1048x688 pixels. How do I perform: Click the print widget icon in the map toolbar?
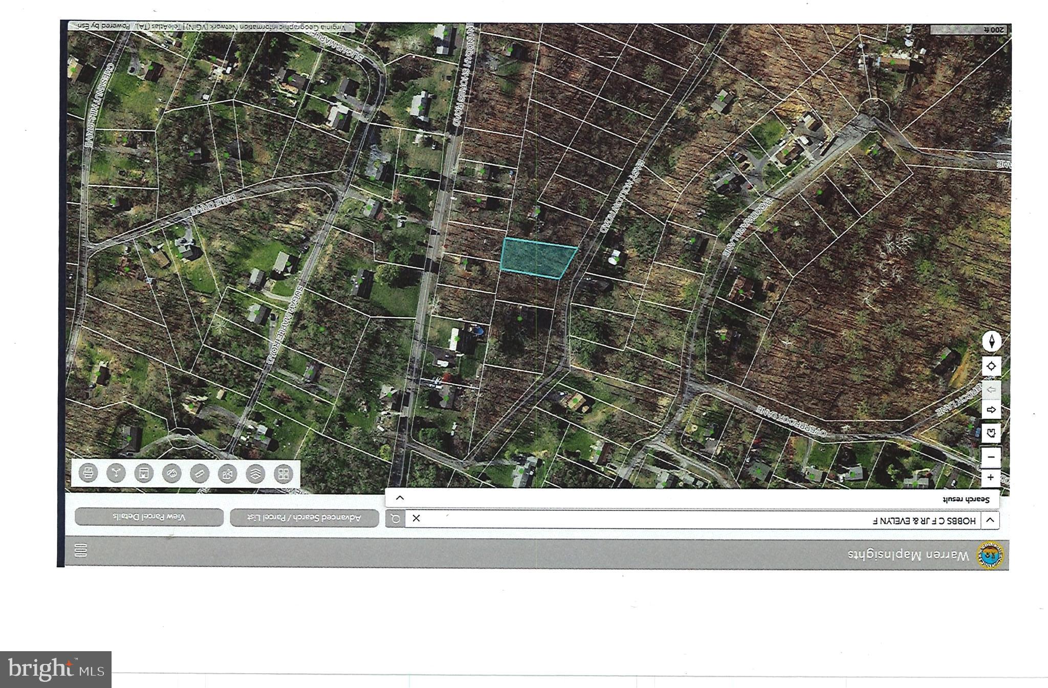tap(89, 473)
